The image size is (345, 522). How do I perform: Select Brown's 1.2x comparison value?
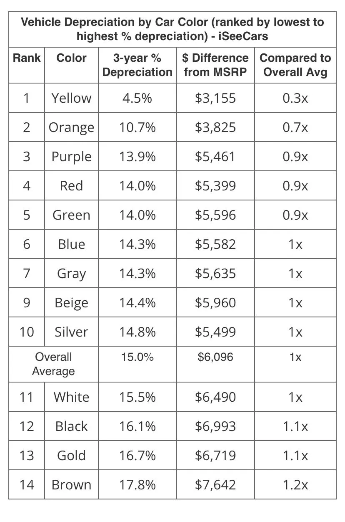pos(295,484)
